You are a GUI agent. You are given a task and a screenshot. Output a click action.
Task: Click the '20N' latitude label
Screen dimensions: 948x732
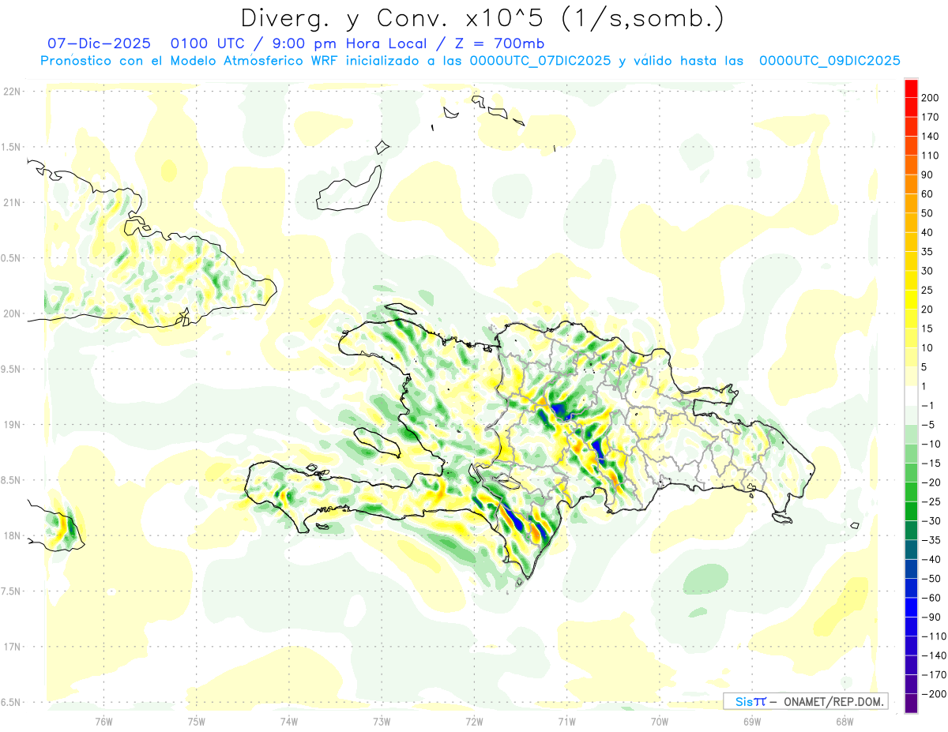(x=11, y=313)
